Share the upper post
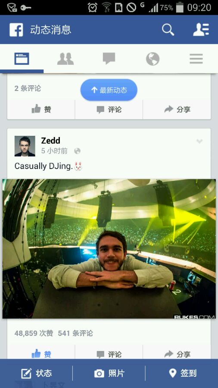Viewport: 218px width, 388px height. click(x=177, y=110)
